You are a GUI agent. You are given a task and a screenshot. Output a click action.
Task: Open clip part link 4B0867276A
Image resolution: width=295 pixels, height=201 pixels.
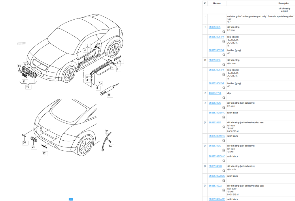pyautogui.click(x=215, y=93)
